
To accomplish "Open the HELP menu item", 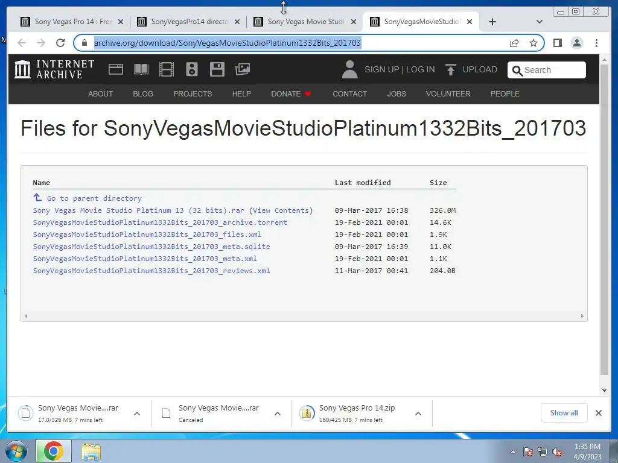I will coord(241,93).
